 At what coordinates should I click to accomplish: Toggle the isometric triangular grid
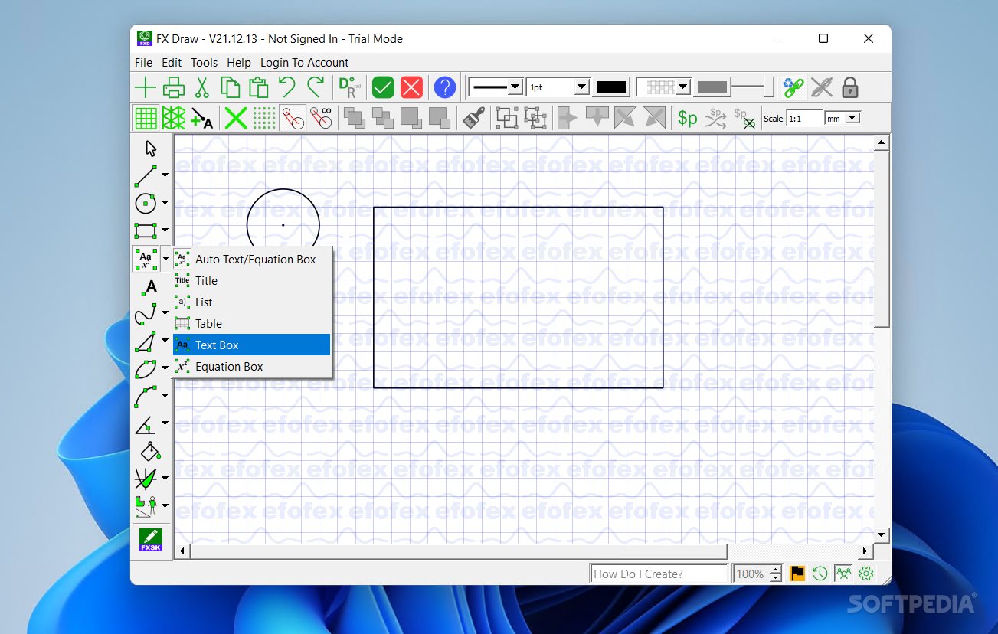174,118
